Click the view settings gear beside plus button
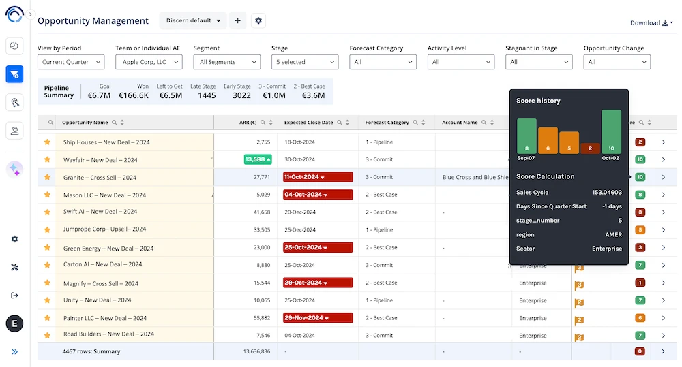Viewport: 682px width, 367px height. tap(258, 20)
